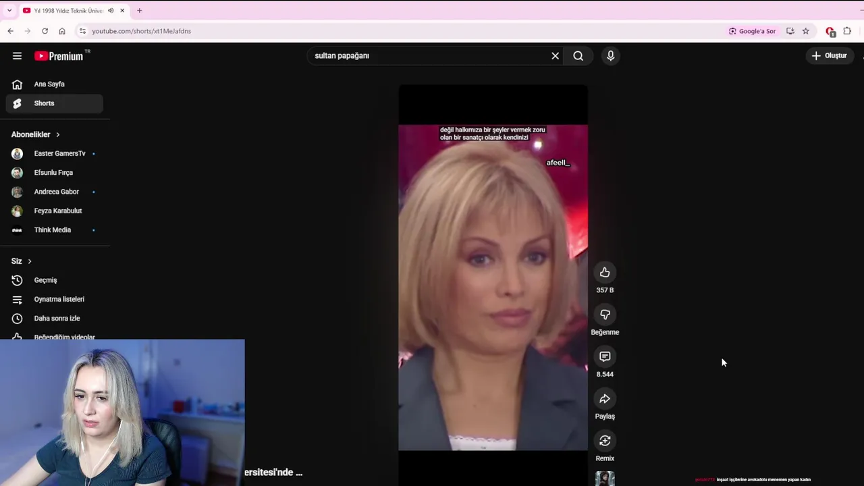
Task: Go back in the browser
Action: 10,31
